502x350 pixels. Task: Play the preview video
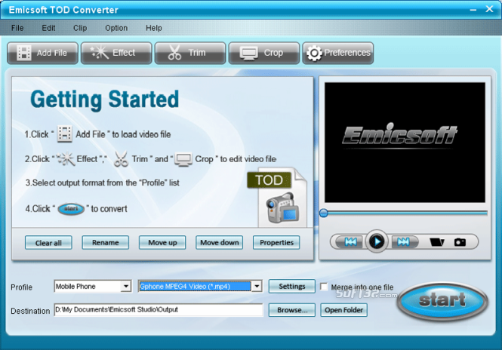pyautogui.click(x=377, y=241)
